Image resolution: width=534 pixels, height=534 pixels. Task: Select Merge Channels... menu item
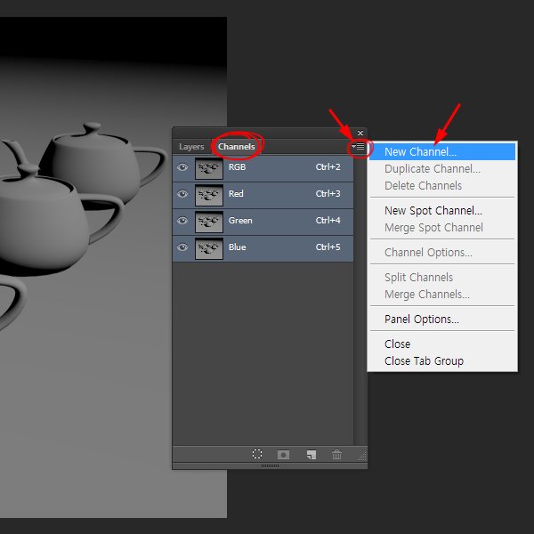tap(442, 295)
